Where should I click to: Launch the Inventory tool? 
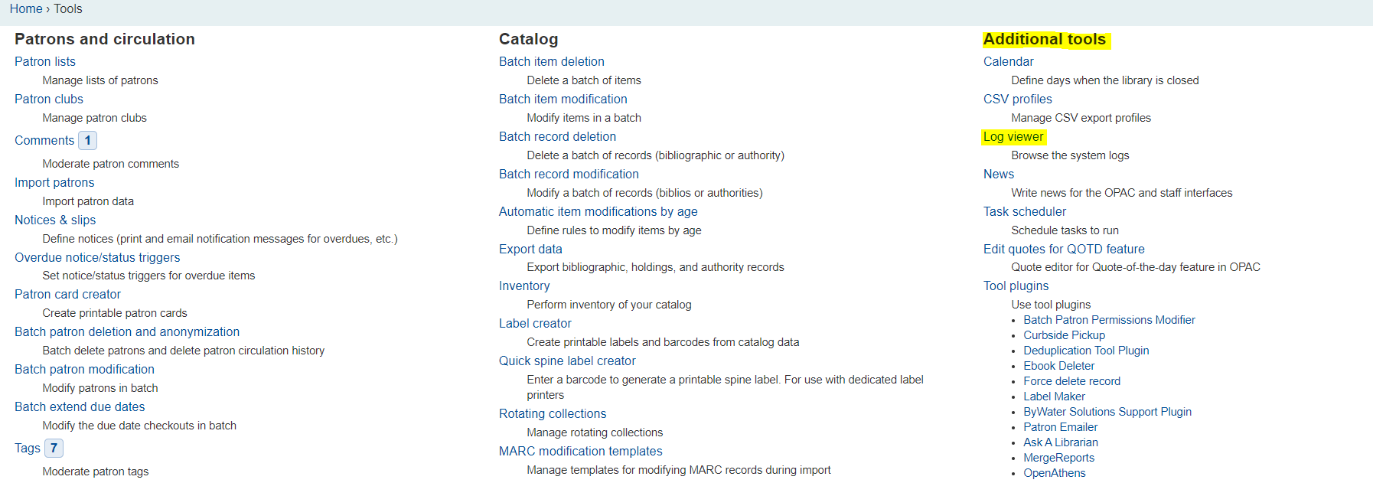point(524,286)
